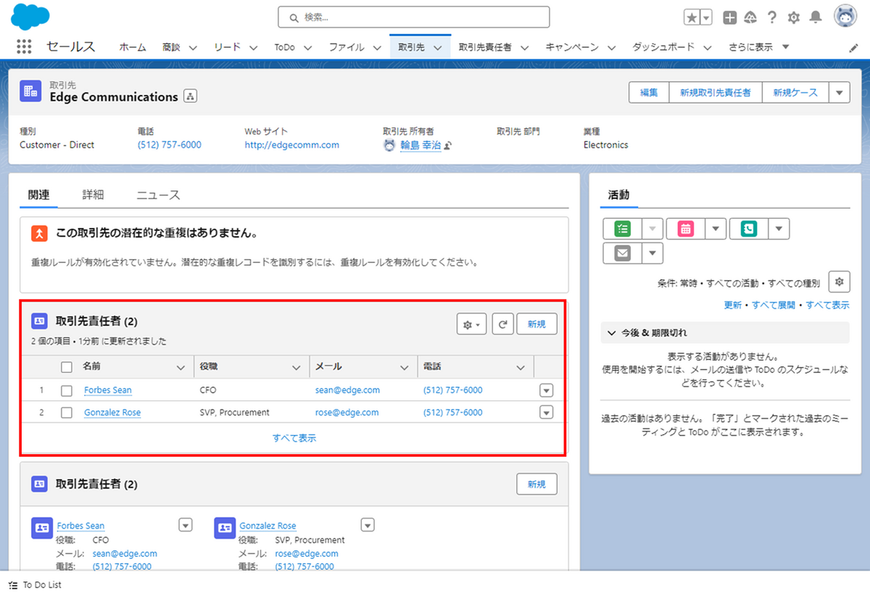Viewport: 870px width, 598px height.
Task: Open the 輪島 幸治 owner link
Action: point(420,145)
